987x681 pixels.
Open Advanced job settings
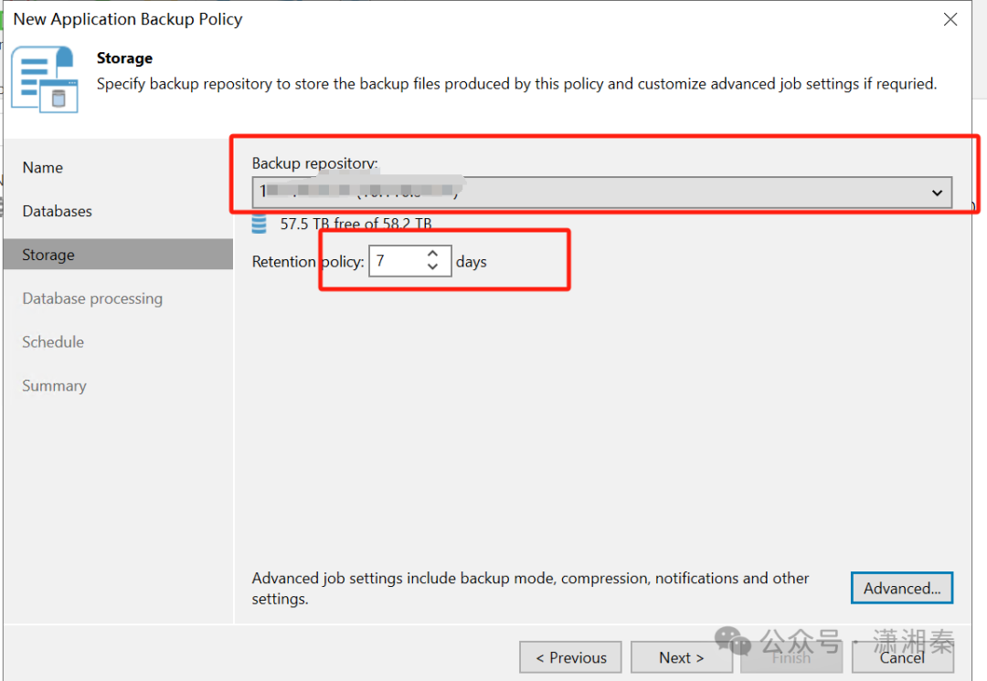click(901, 588)
